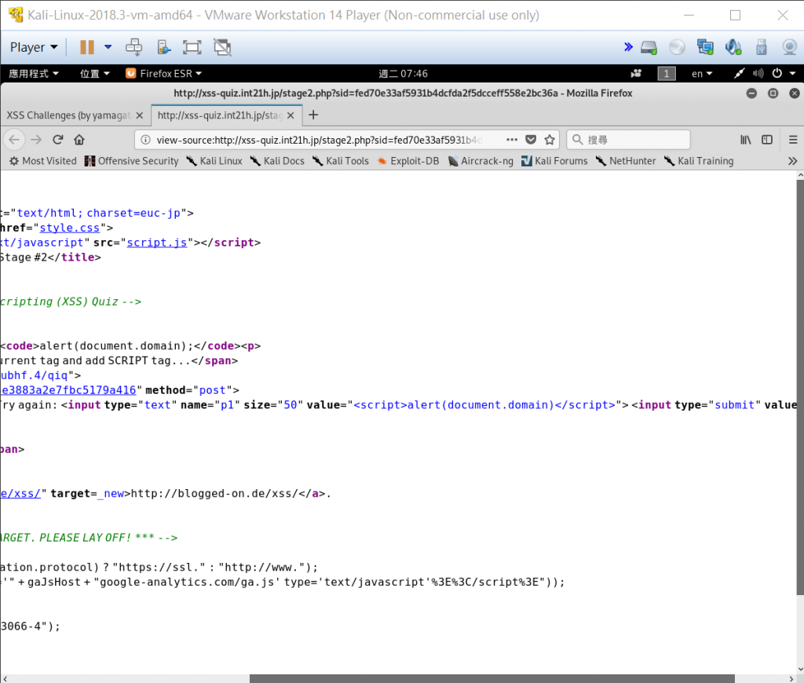Enter VMware full screen mode
The width and height of the screenshot is (804, 683).
[192, 47]
